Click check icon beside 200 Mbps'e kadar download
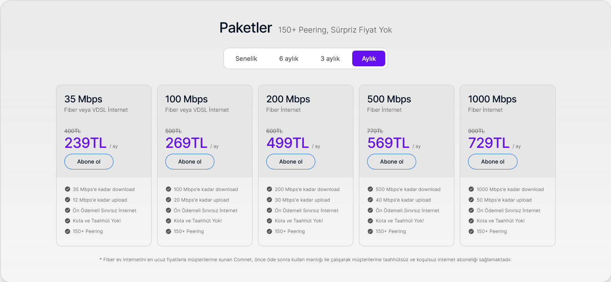Image resolution: width=611 pixels, height=282 pixels. tap(269, 189)
